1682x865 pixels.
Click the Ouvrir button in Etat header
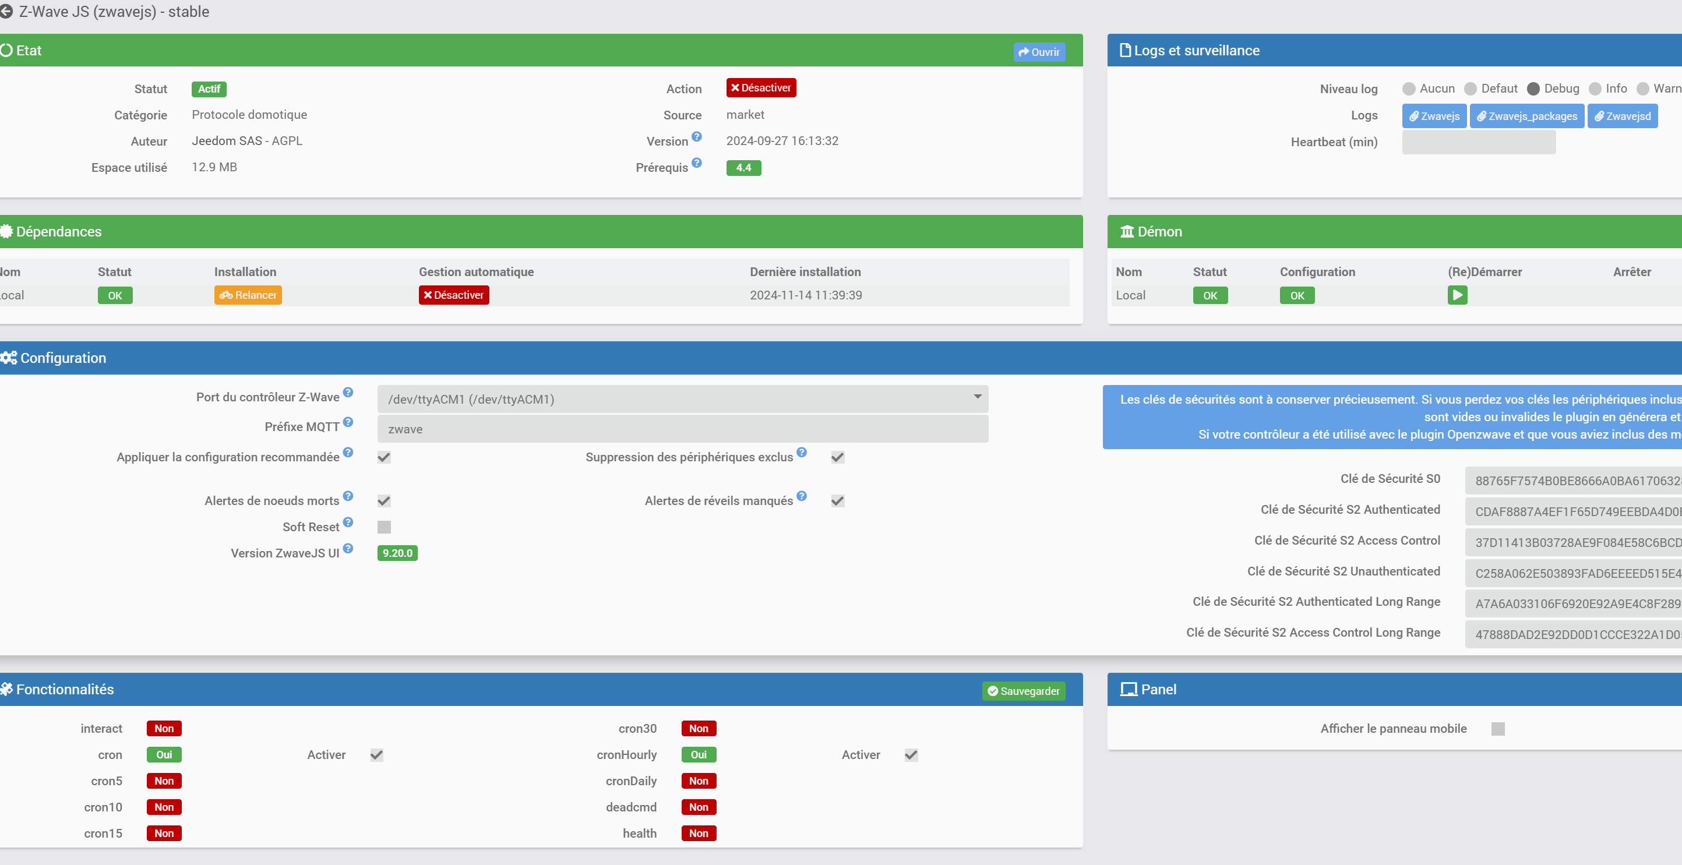click(1039, 52)
